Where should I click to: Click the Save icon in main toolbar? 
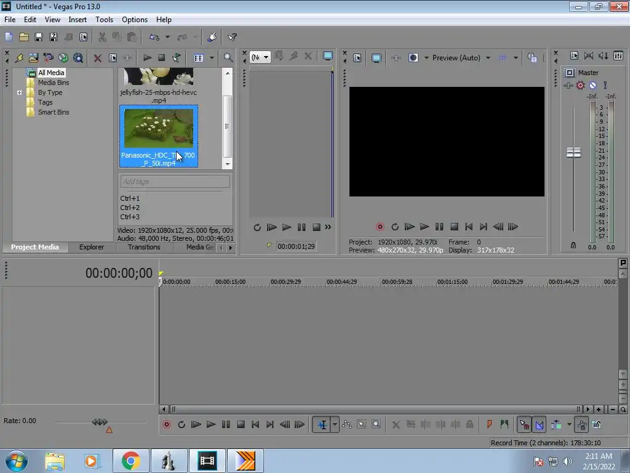pyautogui.click(x=39, y=37)
